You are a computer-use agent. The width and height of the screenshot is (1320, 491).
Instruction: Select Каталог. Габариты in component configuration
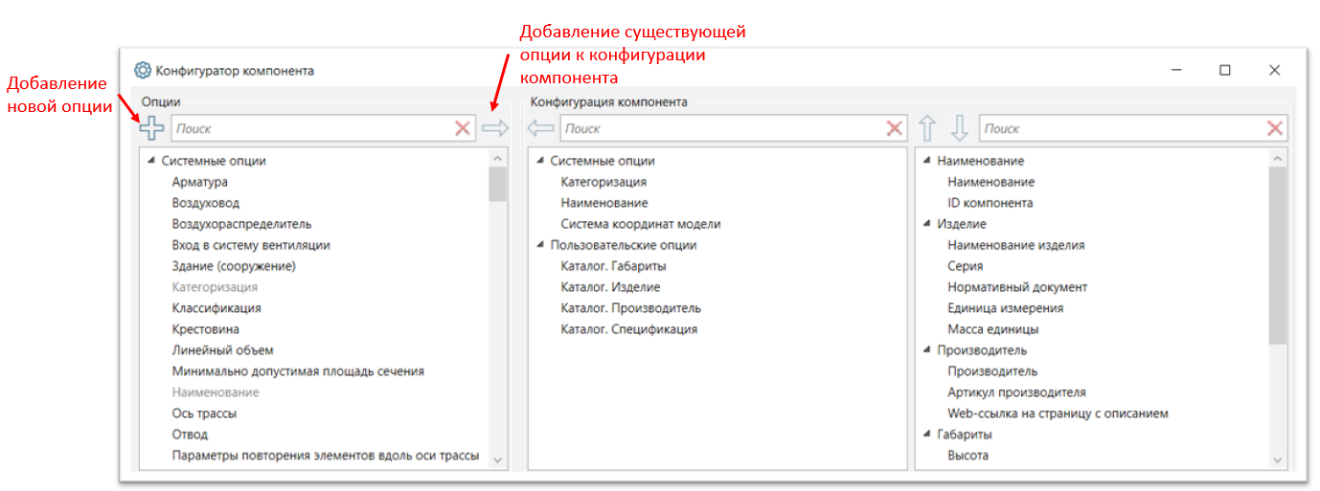coord(613,266)
